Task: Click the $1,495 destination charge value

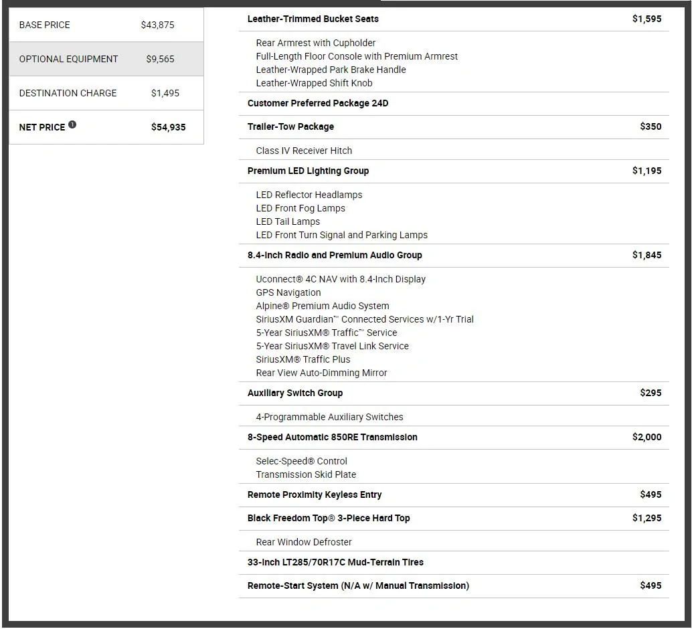Action: coord(165,93)
